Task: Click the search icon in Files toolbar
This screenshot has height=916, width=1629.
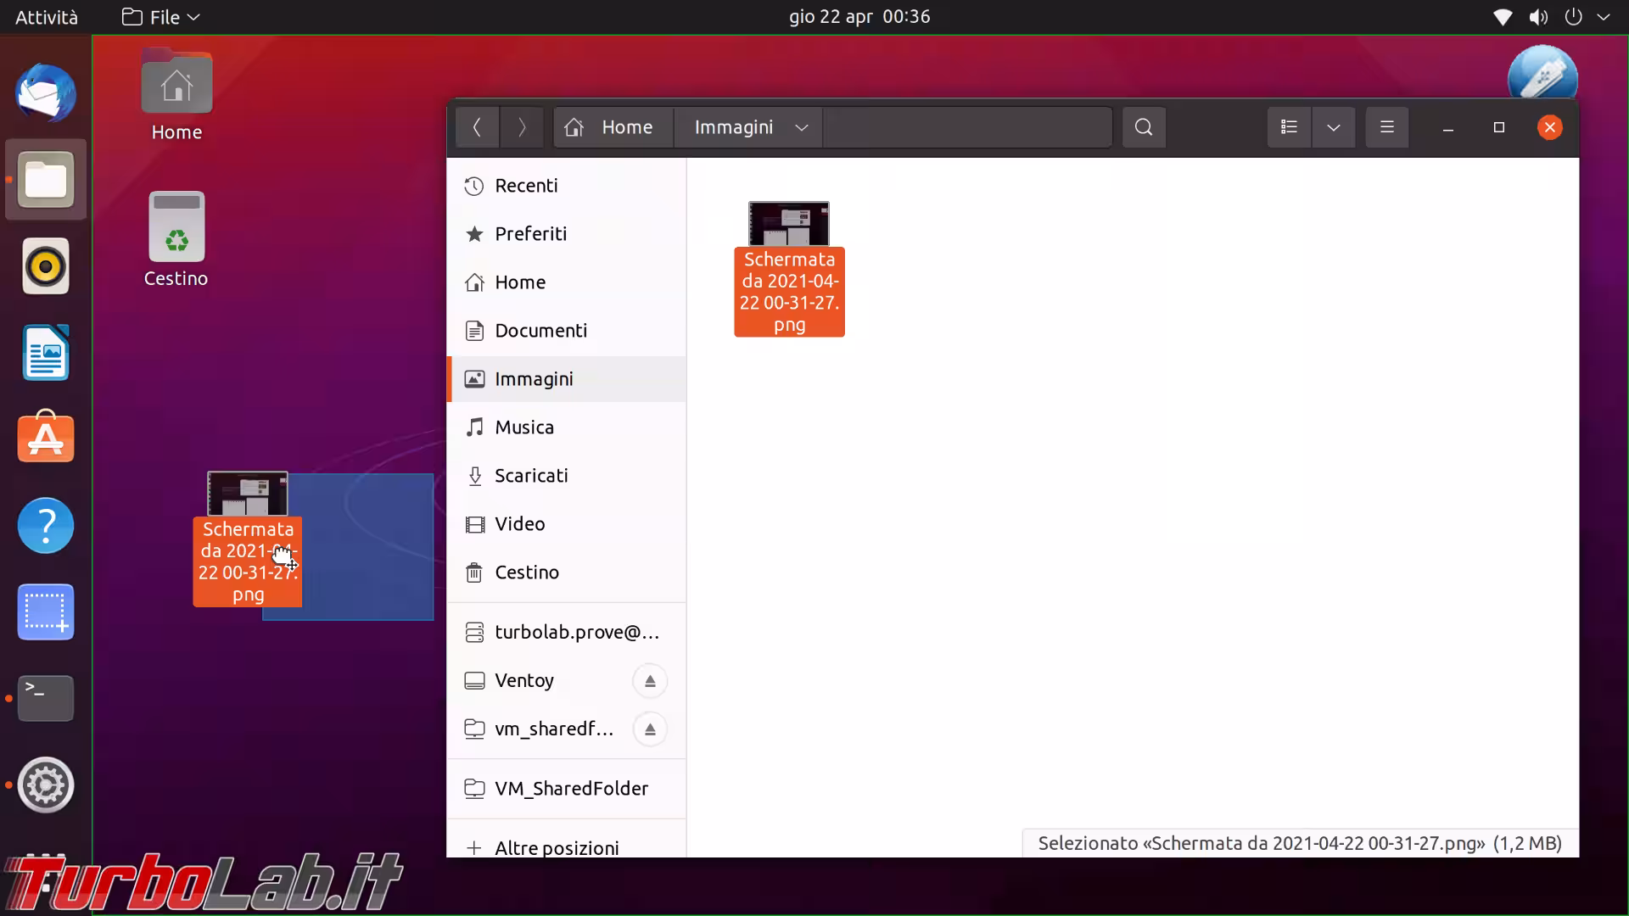Action: point(1143,127)
